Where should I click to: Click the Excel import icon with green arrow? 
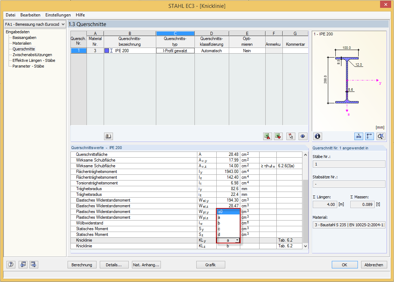[x=278, y=137]
